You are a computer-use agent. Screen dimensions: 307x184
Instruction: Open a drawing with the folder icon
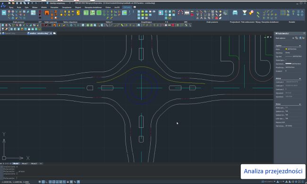point(13,3)
